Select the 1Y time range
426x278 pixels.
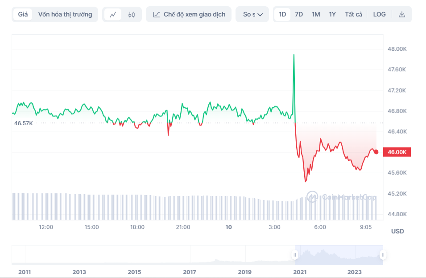click(x=332, y=14)
